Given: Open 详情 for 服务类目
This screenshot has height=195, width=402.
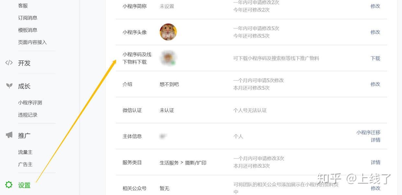Looking at the screenshot, I should [x=375, y=162].
